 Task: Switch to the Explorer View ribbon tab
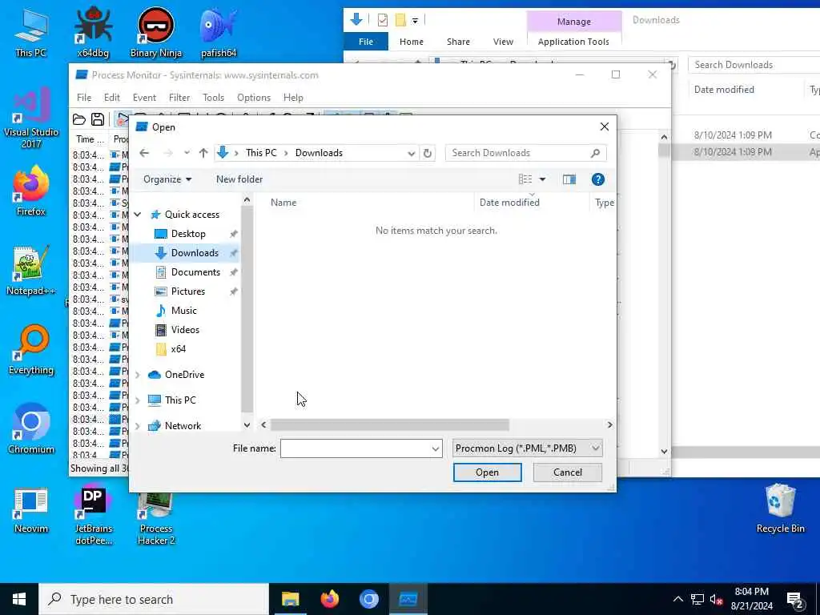[x=503, y=42]
